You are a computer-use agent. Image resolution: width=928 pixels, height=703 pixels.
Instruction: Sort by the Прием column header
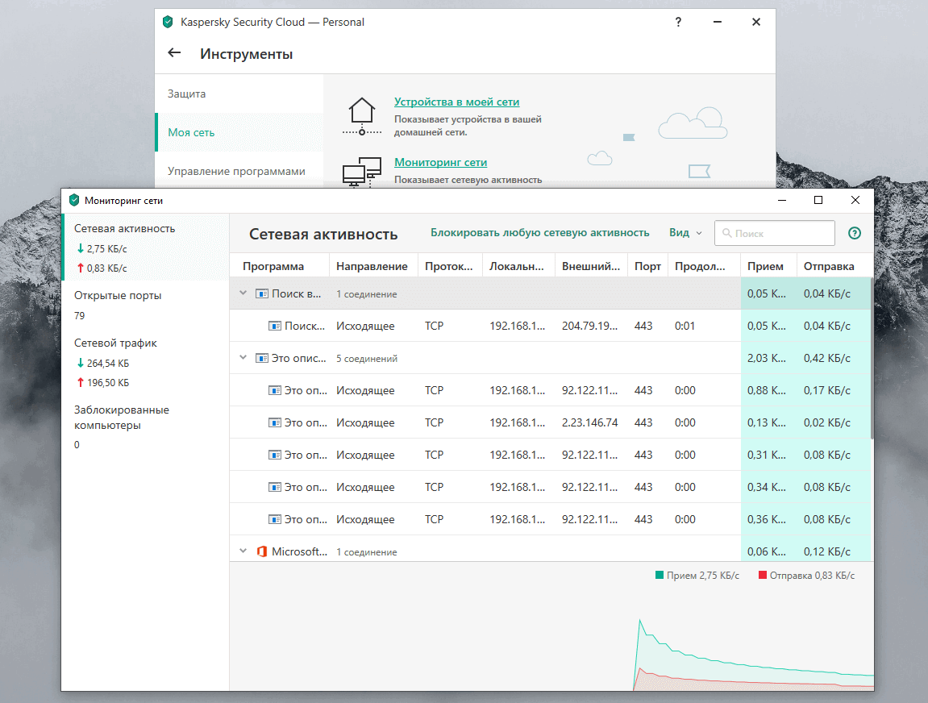(x=765, y=266)
